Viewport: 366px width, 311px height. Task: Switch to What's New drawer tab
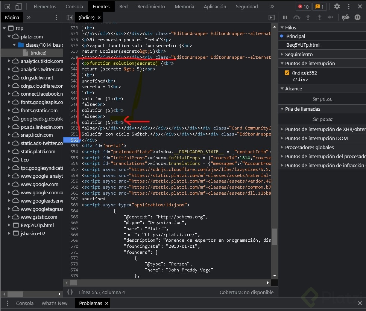[55, 303]
